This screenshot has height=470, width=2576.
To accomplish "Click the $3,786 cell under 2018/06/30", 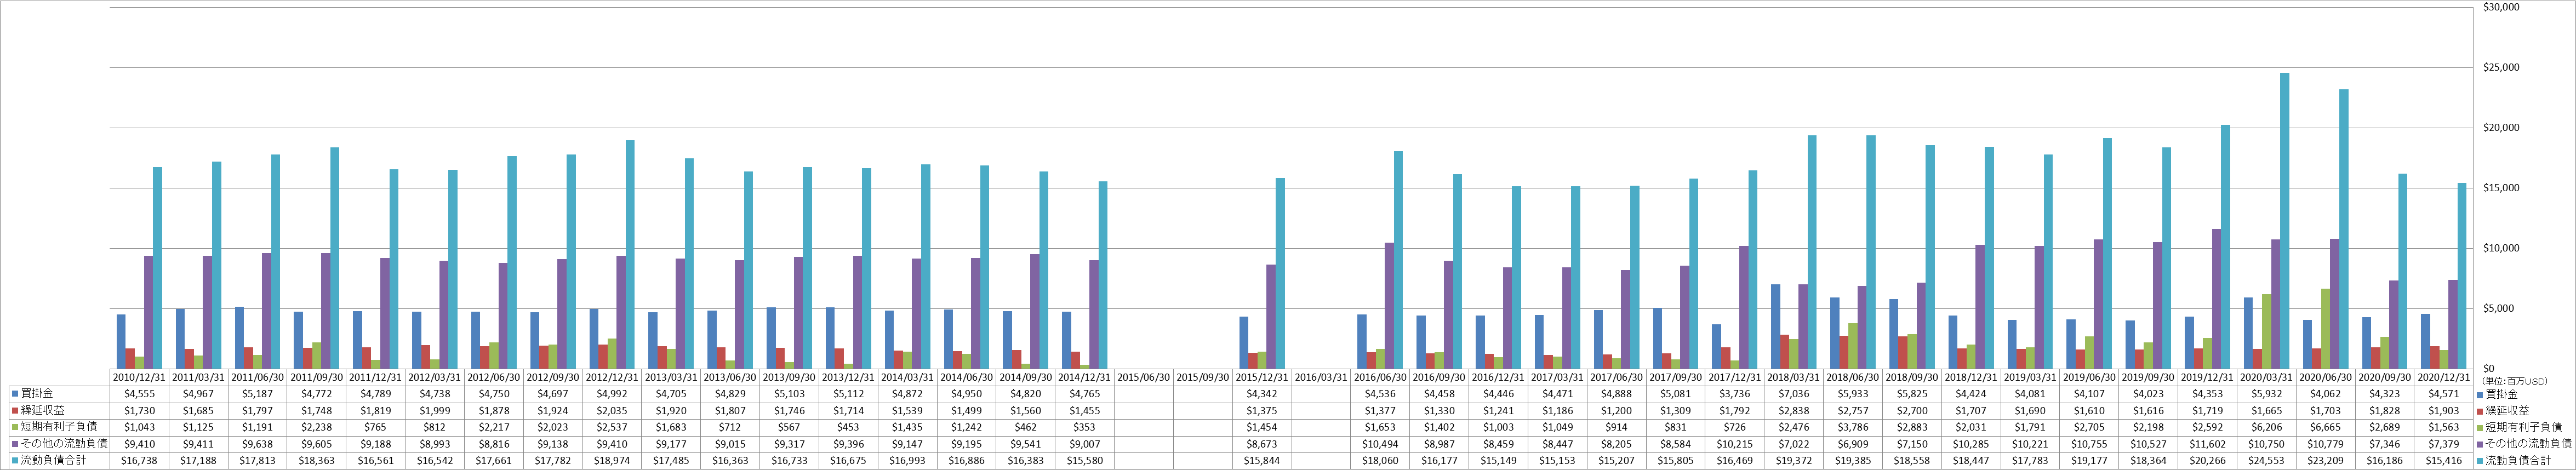I will [1852, 427].
